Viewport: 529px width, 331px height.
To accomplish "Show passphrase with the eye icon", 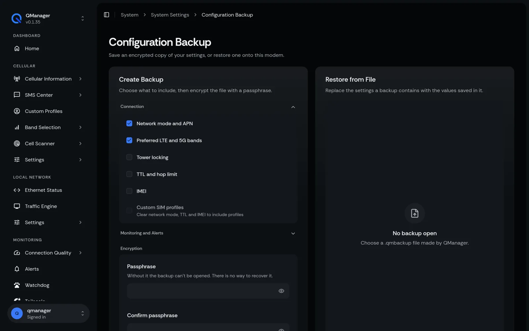I will (281, 291).
